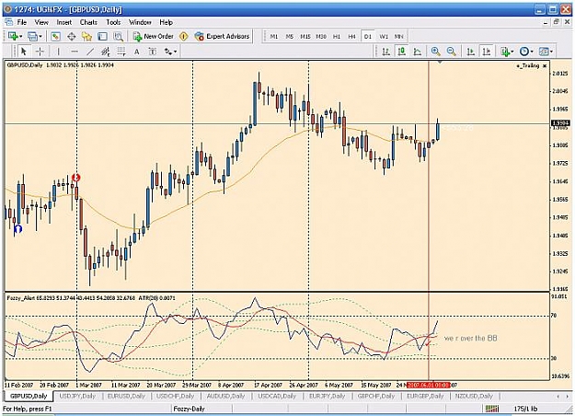Show the Market Watch window icon
The width and height of the screenshot is (575, 416).
tap(55, 36)
